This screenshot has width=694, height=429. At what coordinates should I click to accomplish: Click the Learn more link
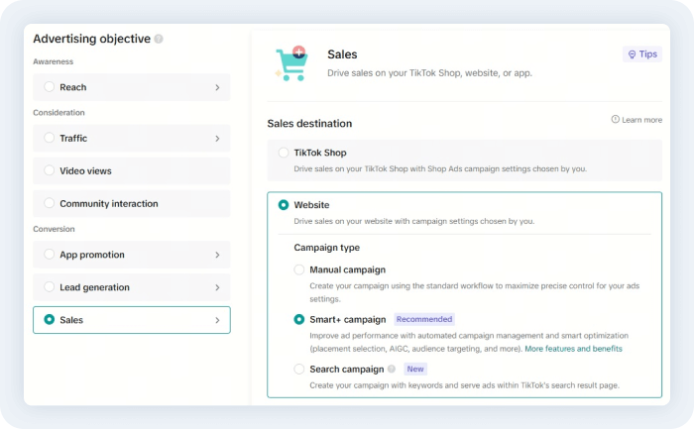click(x=641, y=120)
